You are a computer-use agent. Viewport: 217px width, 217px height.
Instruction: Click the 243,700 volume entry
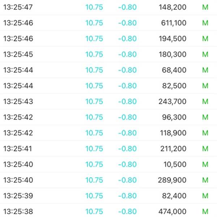pyautogui.click(x=172, y=102)
